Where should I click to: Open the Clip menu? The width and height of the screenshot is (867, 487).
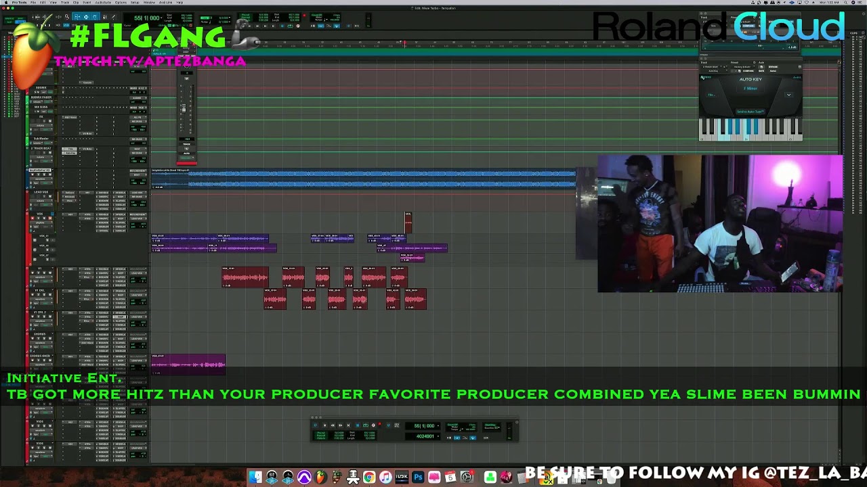tap(76, 3)
